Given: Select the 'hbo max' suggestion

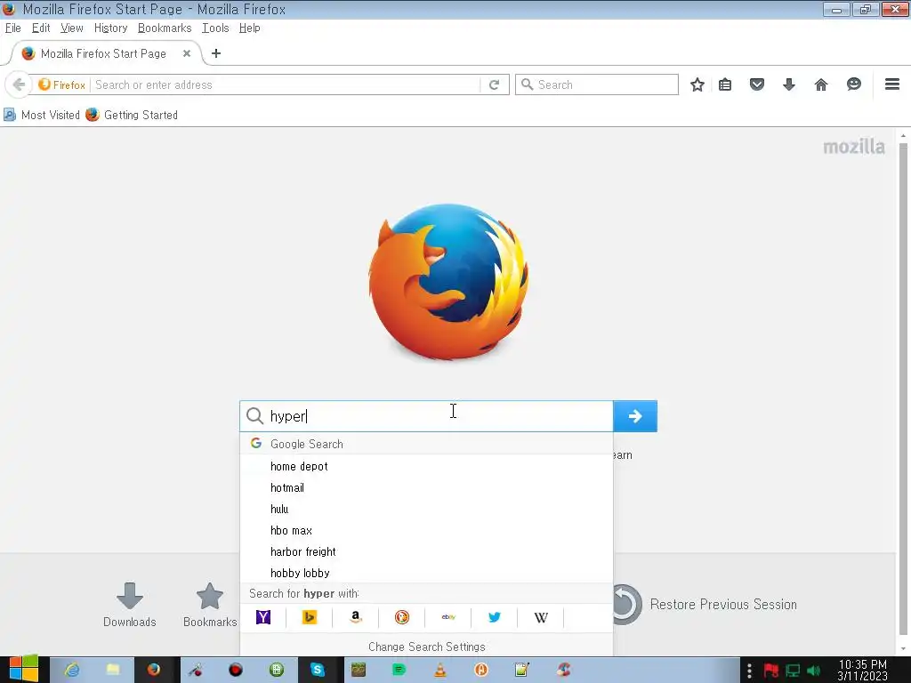Looking at the screenshot, I should 426,530.
